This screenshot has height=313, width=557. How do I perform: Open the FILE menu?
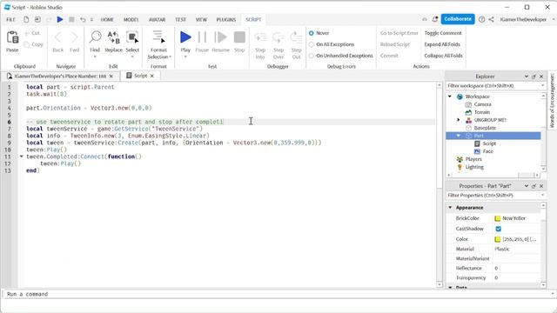point(10,19)
